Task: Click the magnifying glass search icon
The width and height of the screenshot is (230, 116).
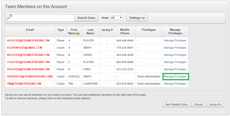Action: [x=10, y=17]
